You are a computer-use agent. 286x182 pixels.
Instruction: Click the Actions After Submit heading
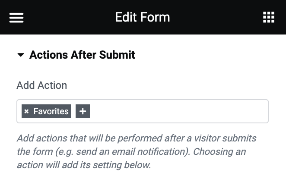82,55
